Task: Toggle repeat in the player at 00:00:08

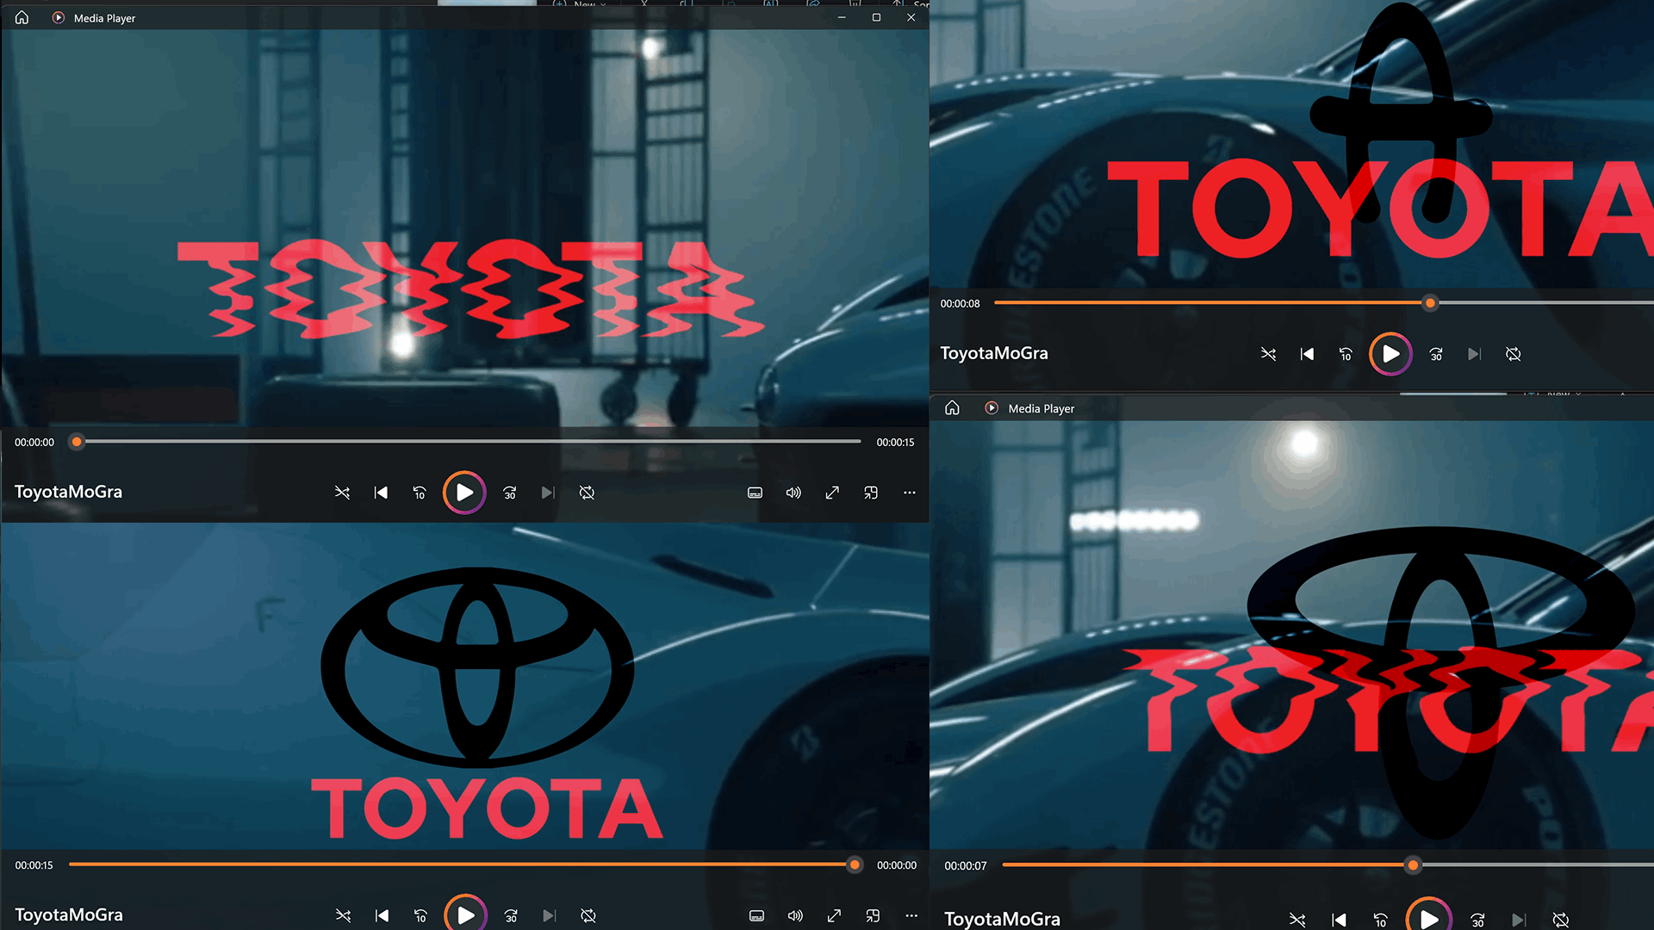Action: [1513, 354]
